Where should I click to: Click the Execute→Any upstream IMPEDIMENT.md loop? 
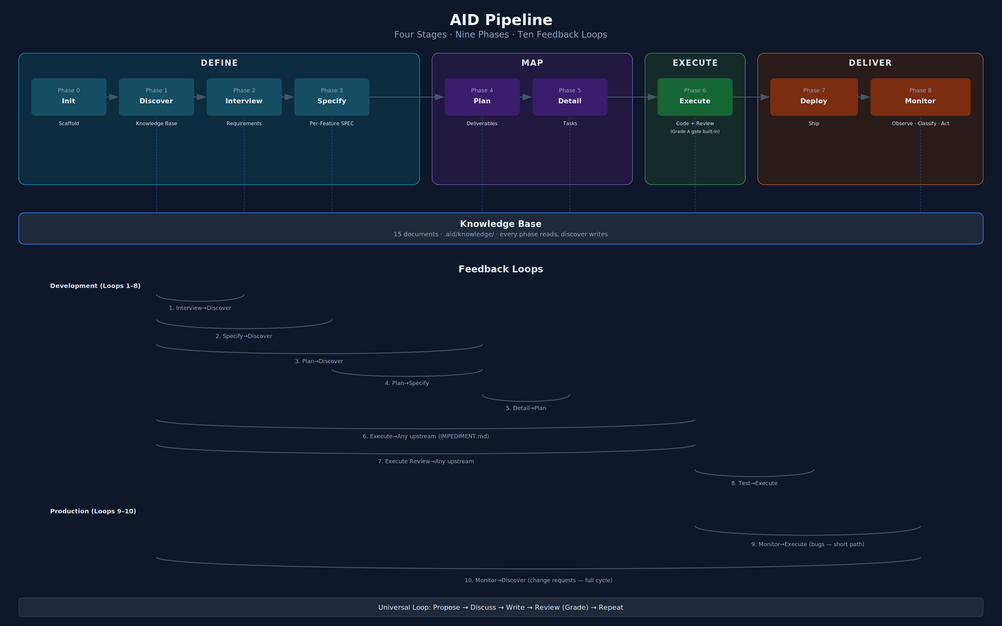click(x=425, y=436)
